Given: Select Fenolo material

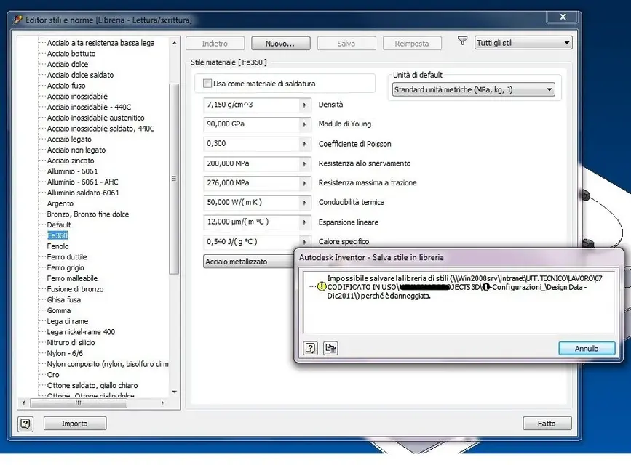Looking at the screenshot, I should [58, 246].
